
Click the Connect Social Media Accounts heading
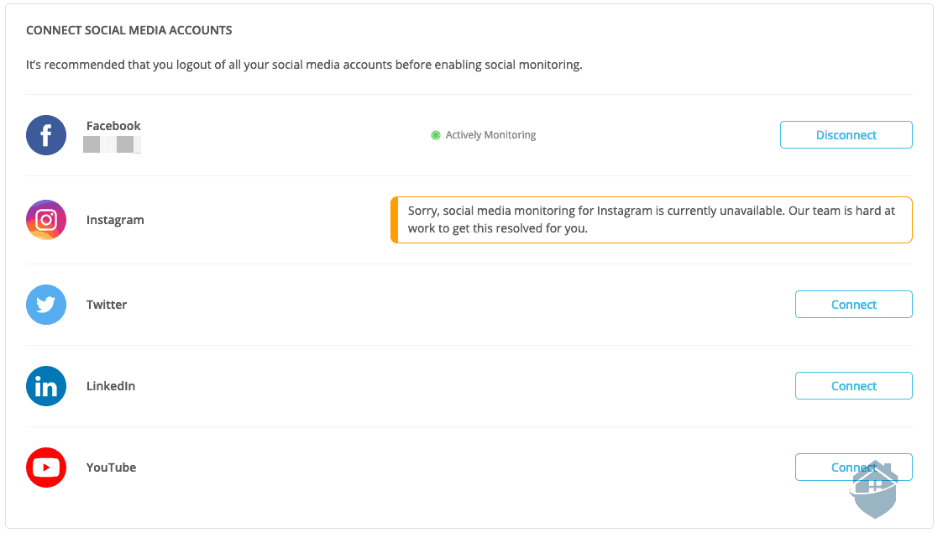pos(128,30)
